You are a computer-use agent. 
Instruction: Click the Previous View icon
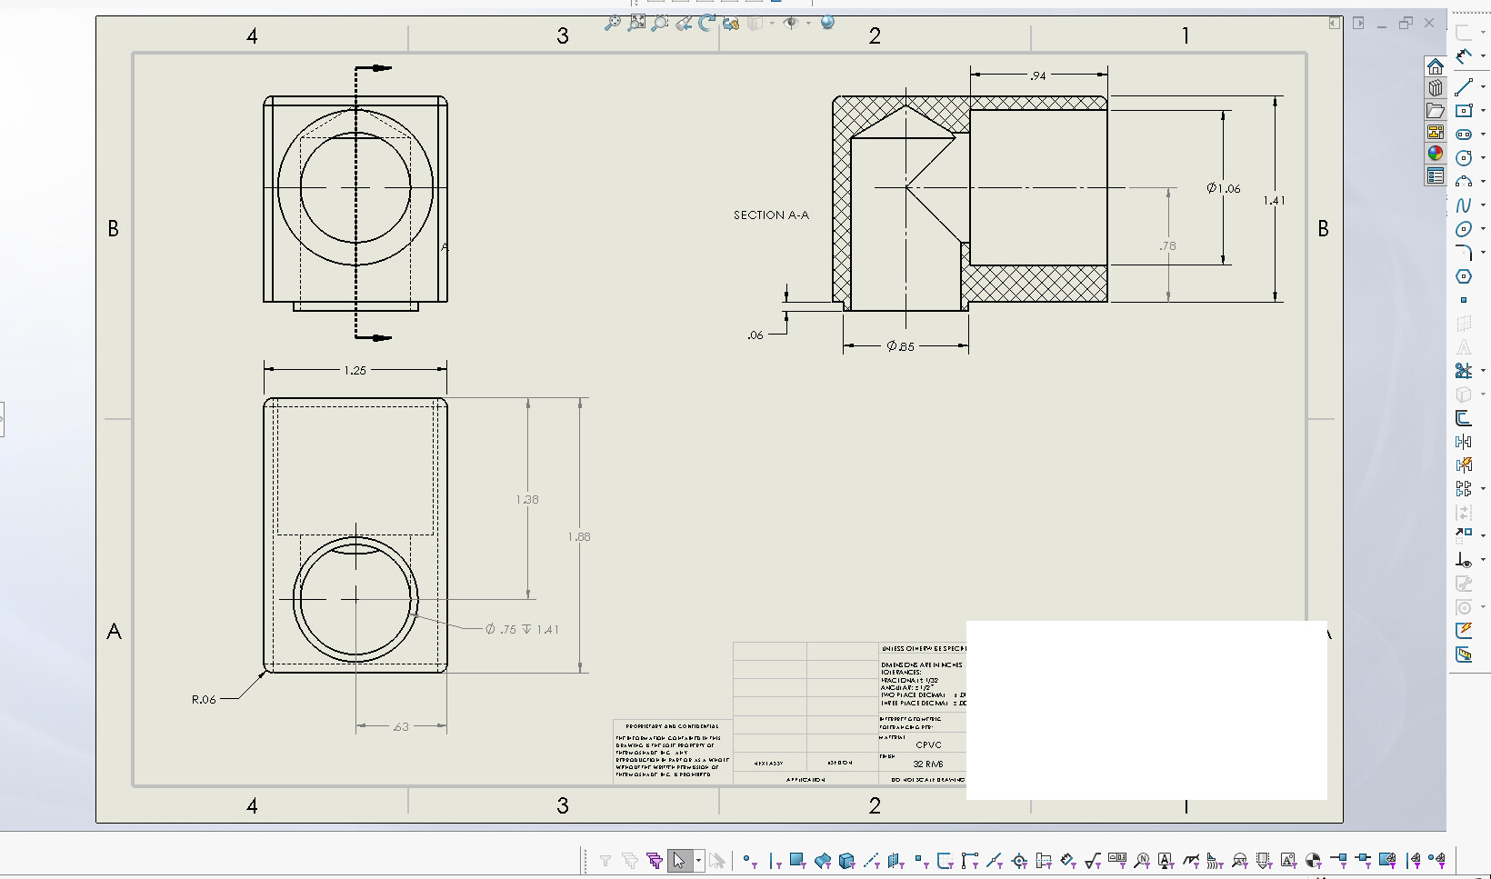pyautogui.click(x=684, y=23)
